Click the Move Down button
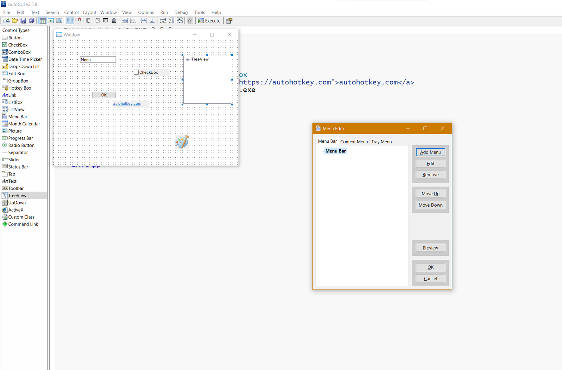 point(430,205)
